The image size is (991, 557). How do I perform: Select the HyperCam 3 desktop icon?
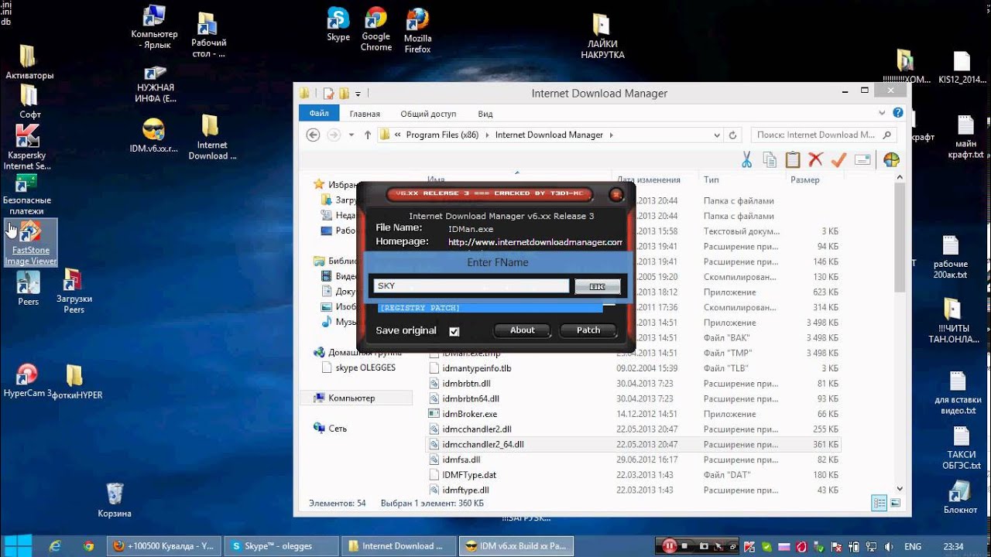[27, 381]
